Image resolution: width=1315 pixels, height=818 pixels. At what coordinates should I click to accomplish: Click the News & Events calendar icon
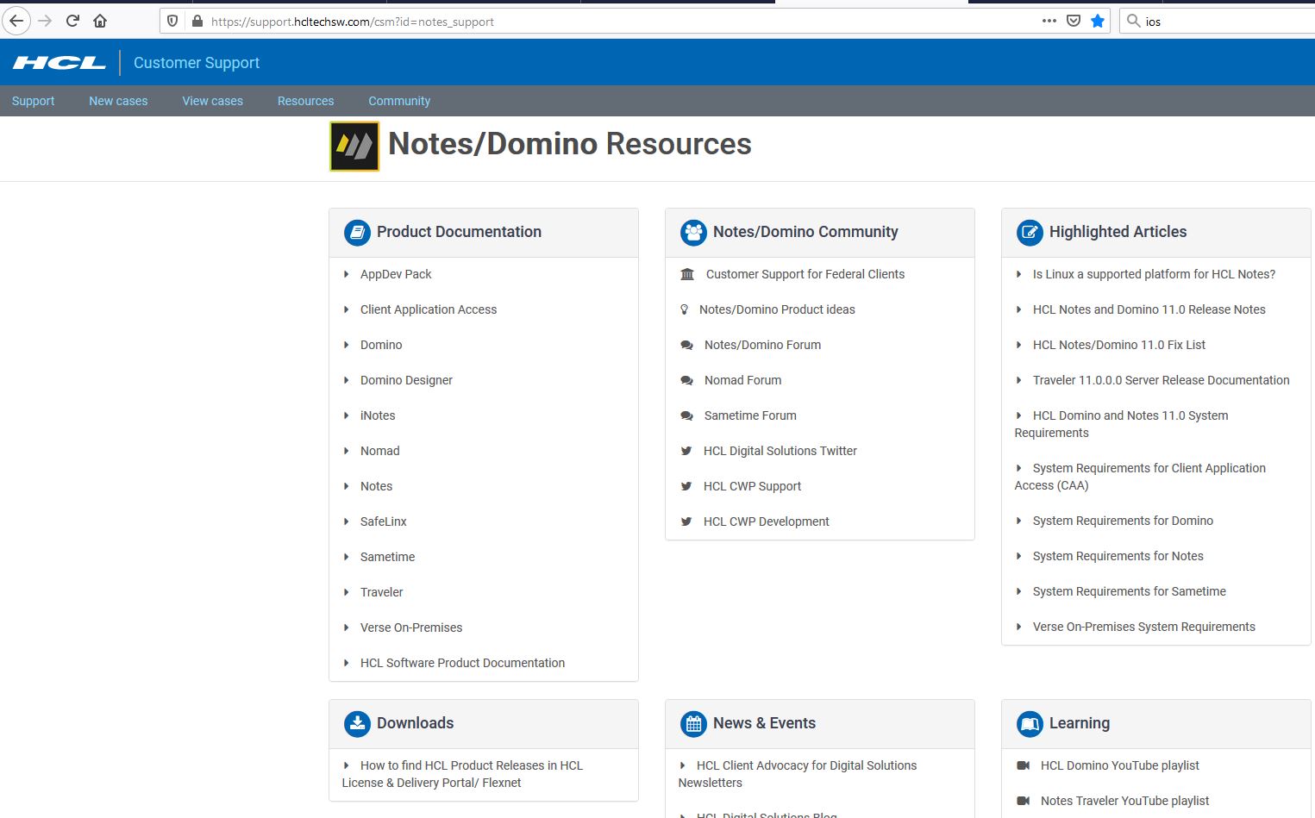coord(693,723)
